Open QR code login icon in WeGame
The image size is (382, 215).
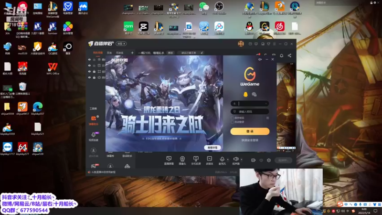coord(267,118)
